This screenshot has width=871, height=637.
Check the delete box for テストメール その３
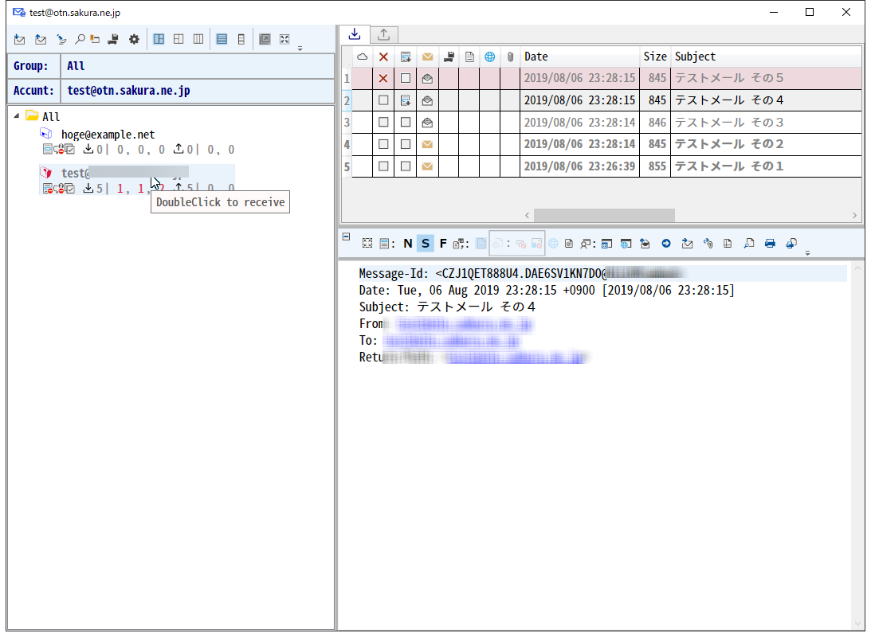[x=383, y=122]
